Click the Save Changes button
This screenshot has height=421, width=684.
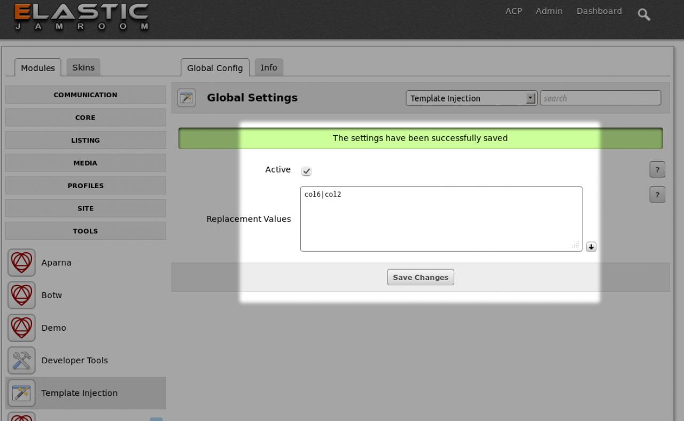click(x=421, y=277)
